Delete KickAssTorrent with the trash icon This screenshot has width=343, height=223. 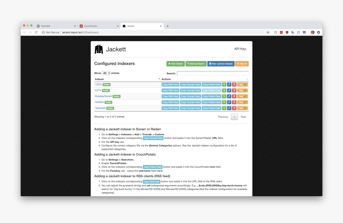[234, 96]
